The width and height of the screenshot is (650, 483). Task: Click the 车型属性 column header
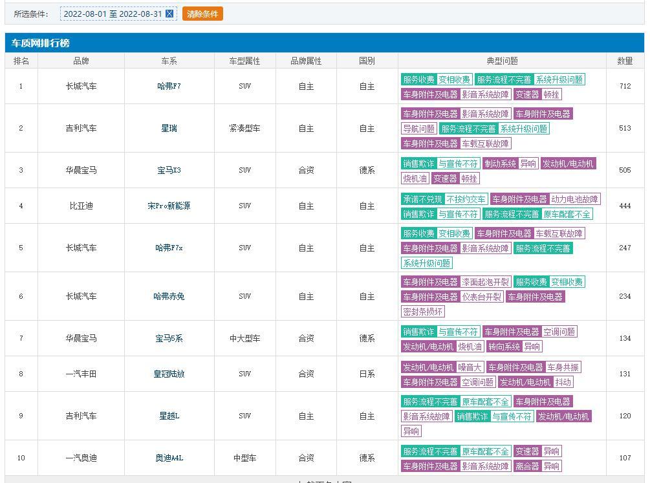[244, 61]
